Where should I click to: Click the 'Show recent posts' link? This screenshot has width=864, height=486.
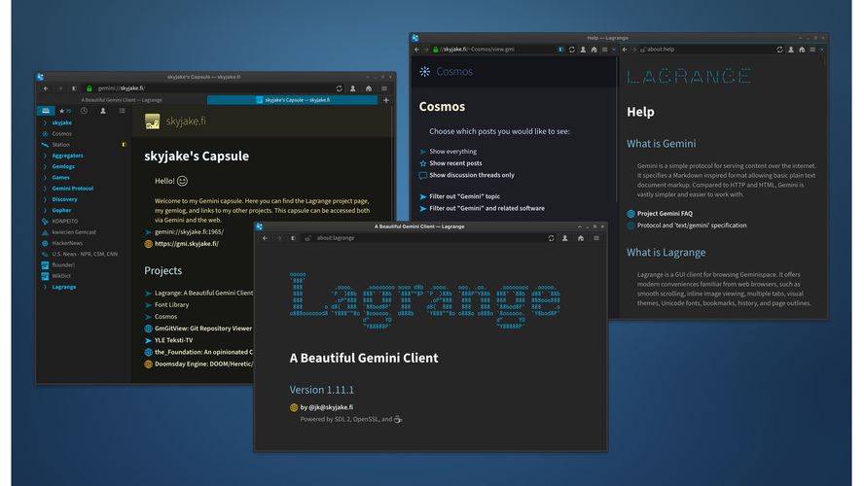[454, 163]
